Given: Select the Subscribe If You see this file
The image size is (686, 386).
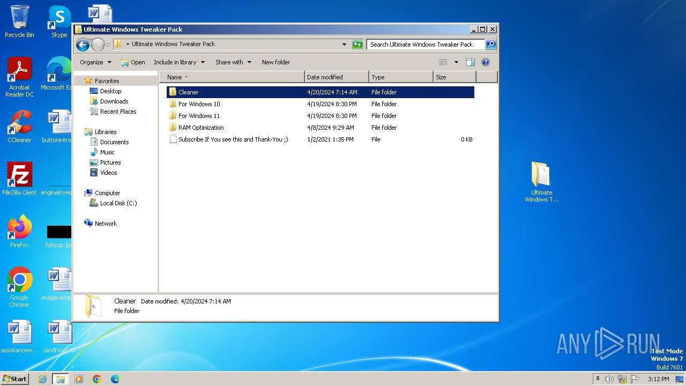Looking at the screenshot, I should 320,139.
